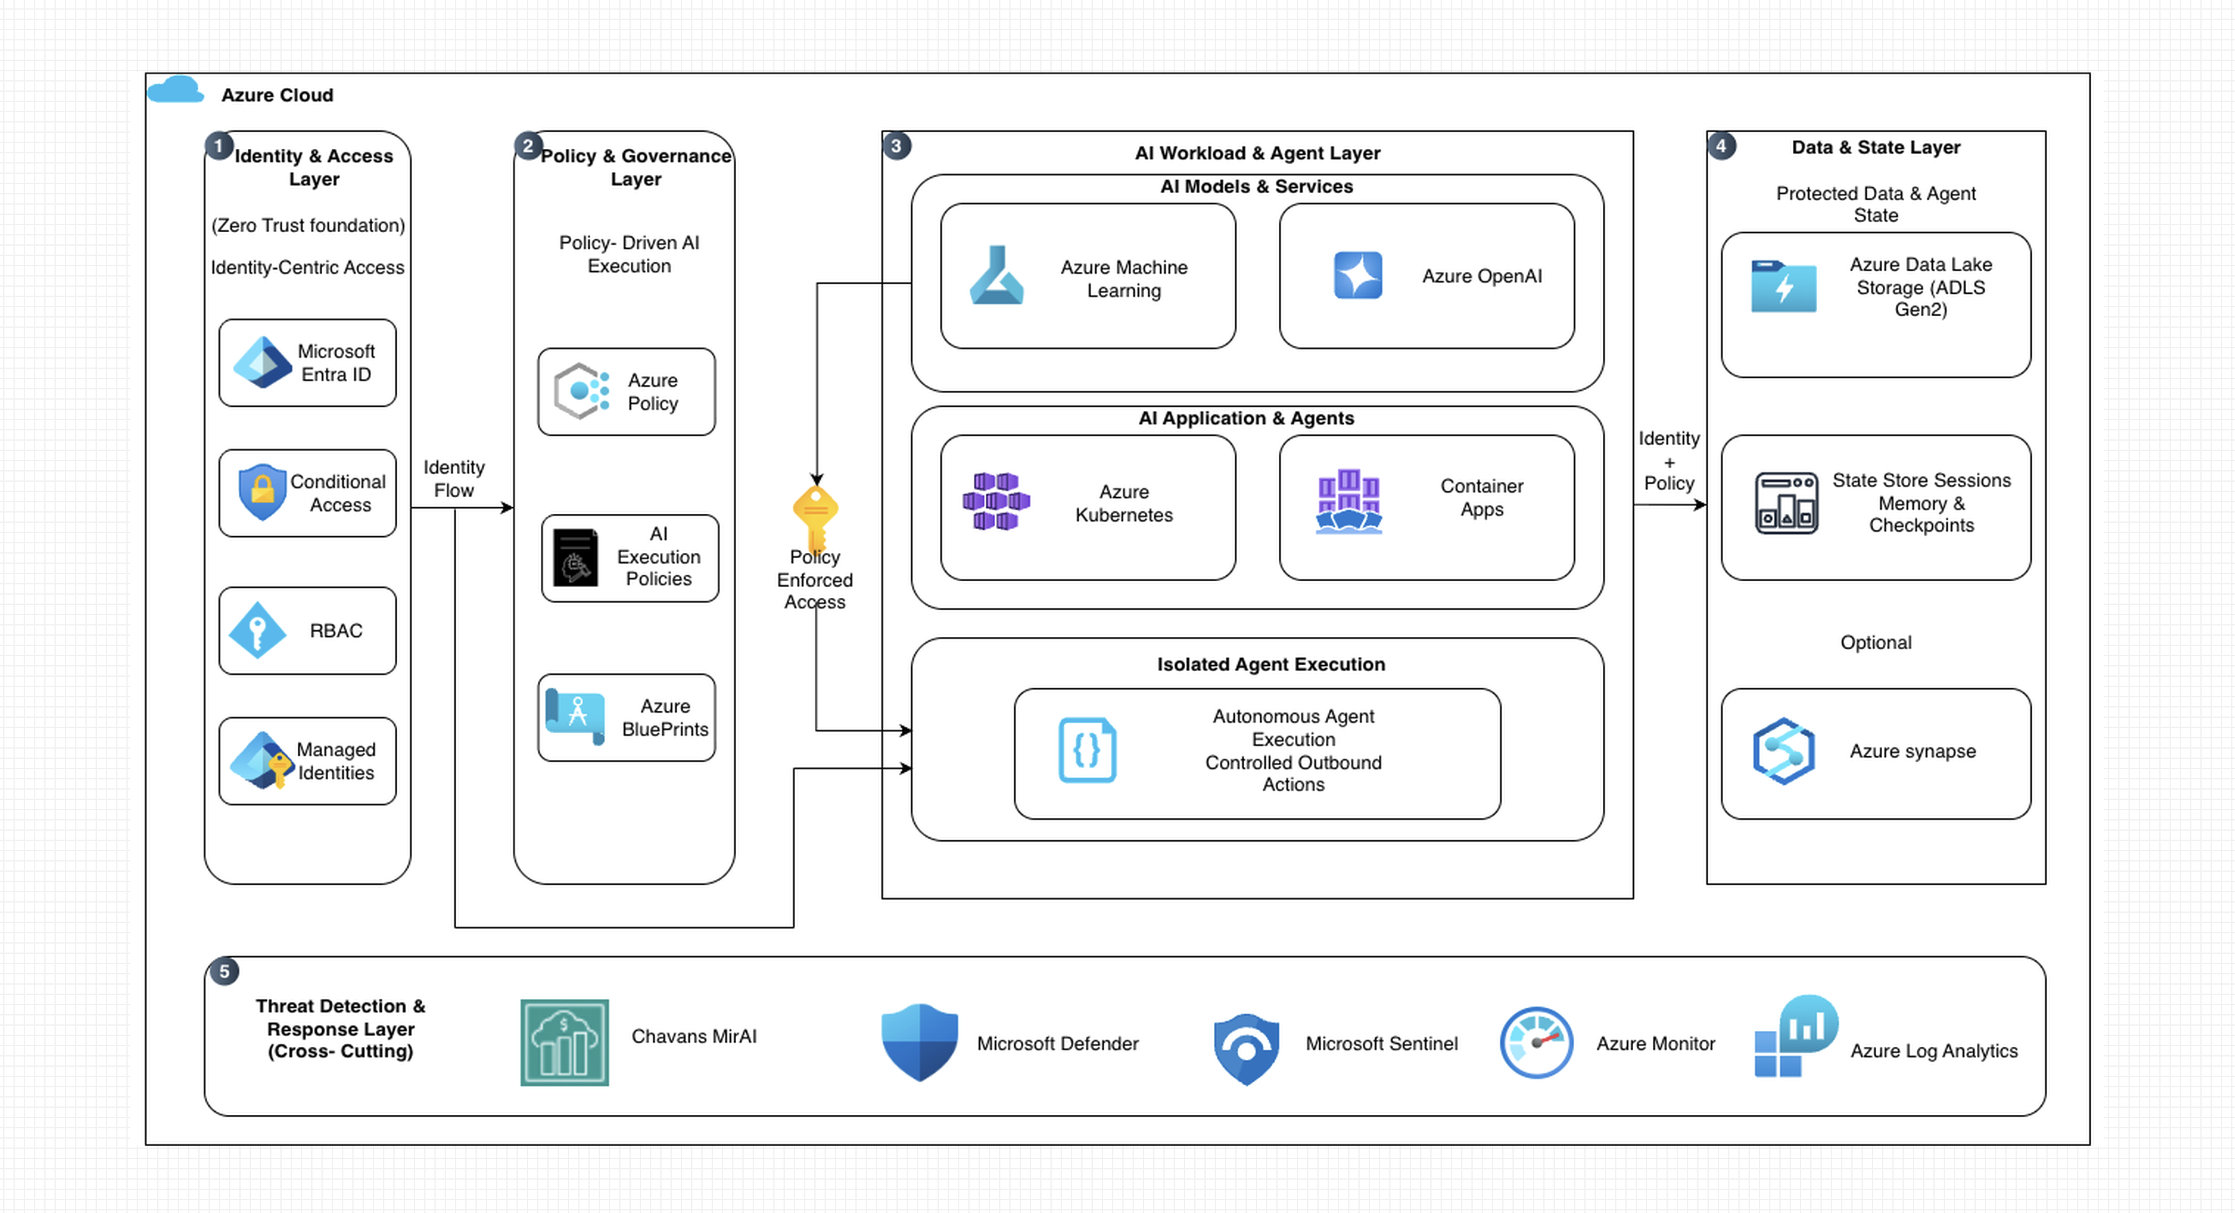This screenshot has height=1213, width=2235.
Task: Click the Azure Monitor label
Action: (1656, 1043)
